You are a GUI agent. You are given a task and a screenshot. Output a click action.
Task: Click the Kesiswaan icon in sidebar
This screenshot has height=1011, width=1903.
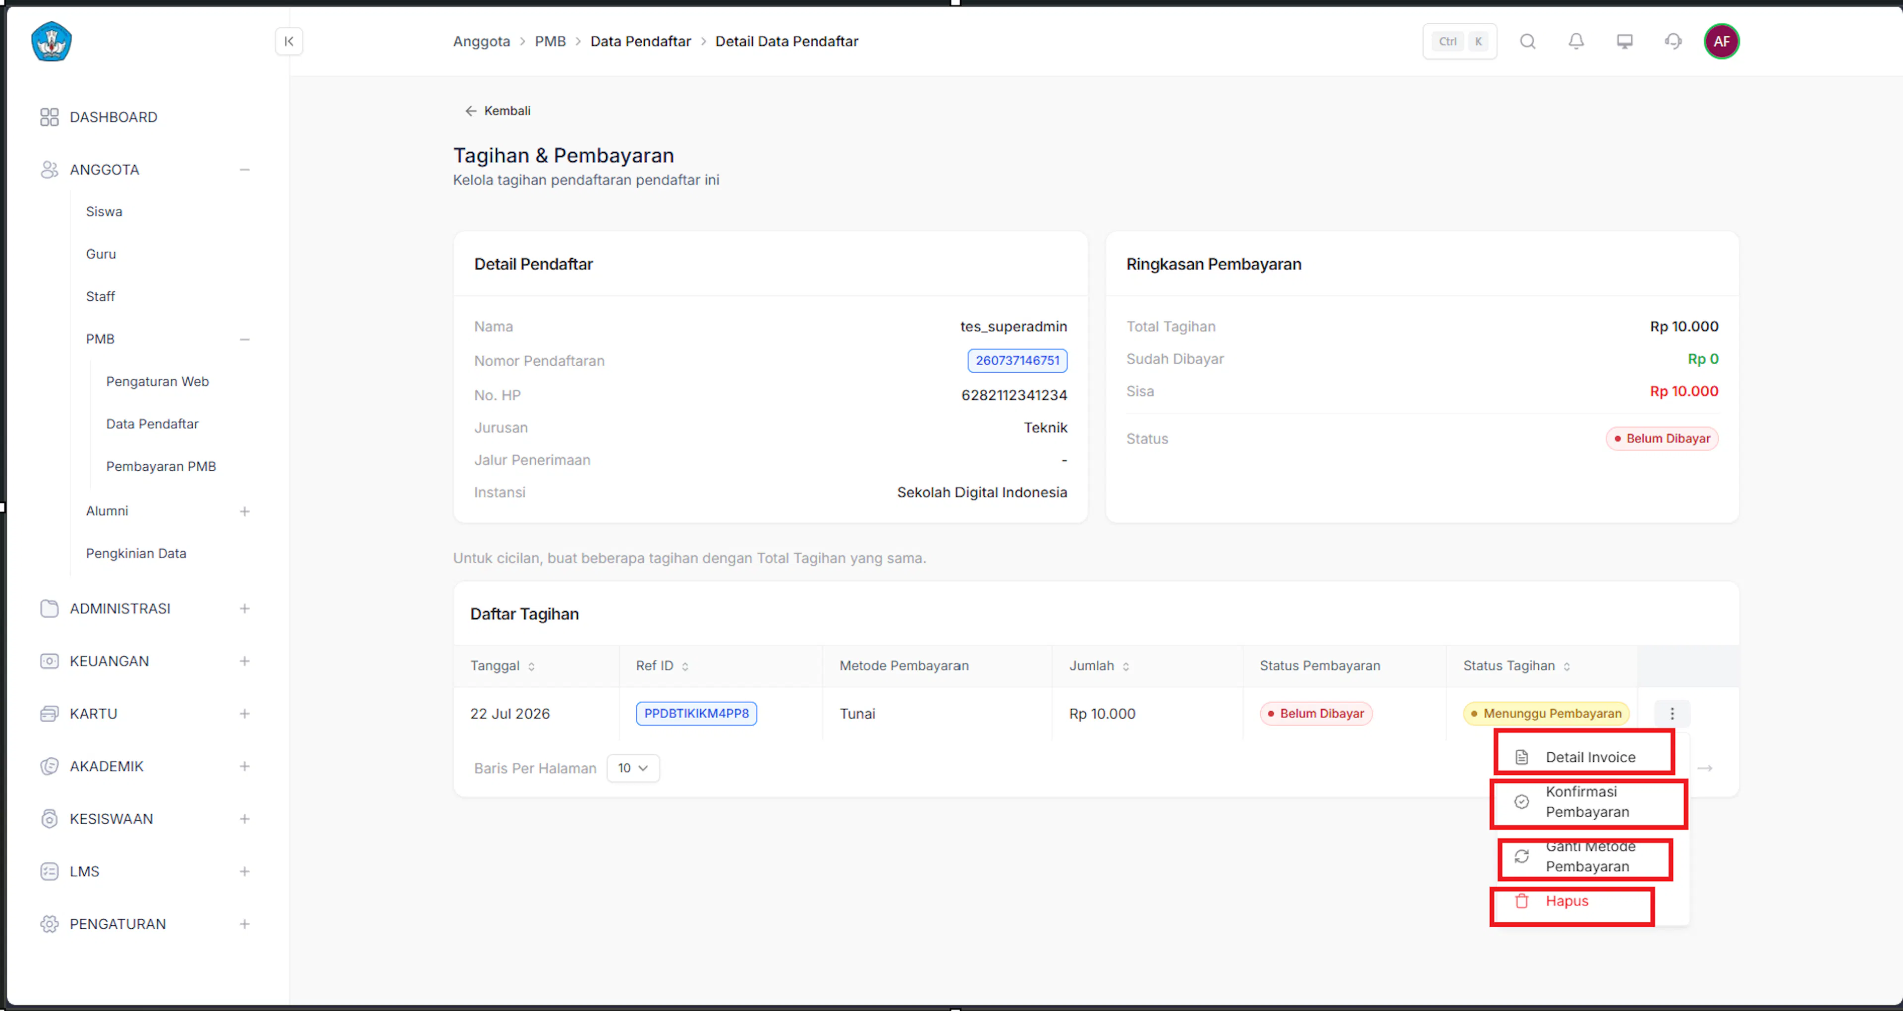point(49,818)
